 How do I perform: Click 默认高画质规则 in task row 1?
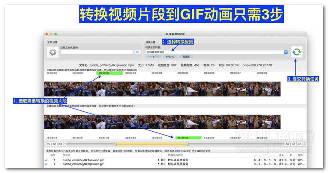tap(178, 160)
